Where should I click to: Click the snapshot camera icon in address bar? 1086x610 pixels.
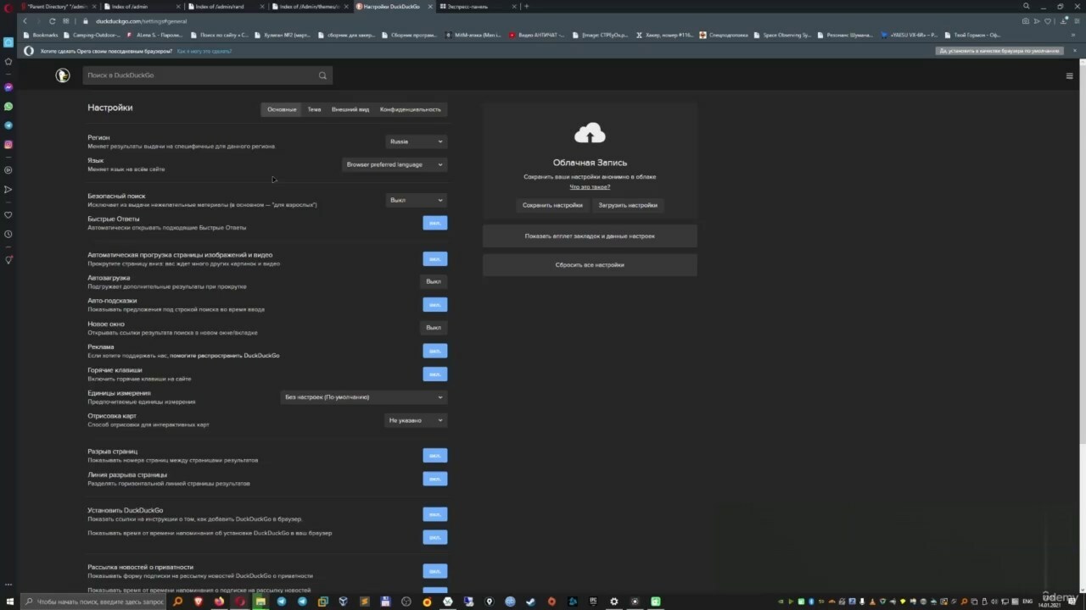[1026, 20]
